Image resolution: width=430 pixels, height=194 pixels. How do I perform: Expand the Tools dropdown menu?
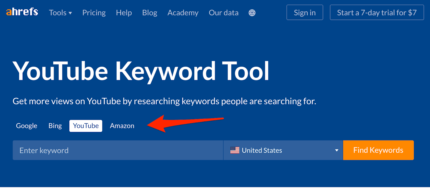60,13
